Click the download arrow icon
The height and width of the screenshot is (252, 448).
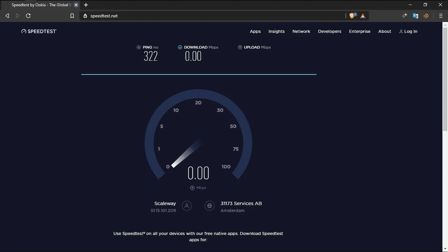pos(180,47)
